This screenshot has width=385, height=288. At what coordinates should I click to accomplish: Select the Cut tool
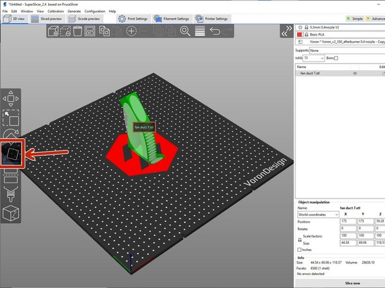[x=10, y=176]
